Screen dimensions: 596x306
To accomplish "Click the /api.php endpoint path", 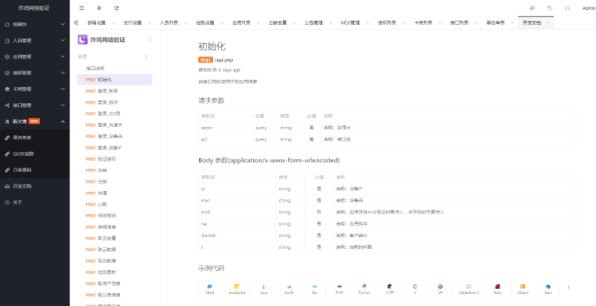I will pyautogui.click(x=224, y=59).
